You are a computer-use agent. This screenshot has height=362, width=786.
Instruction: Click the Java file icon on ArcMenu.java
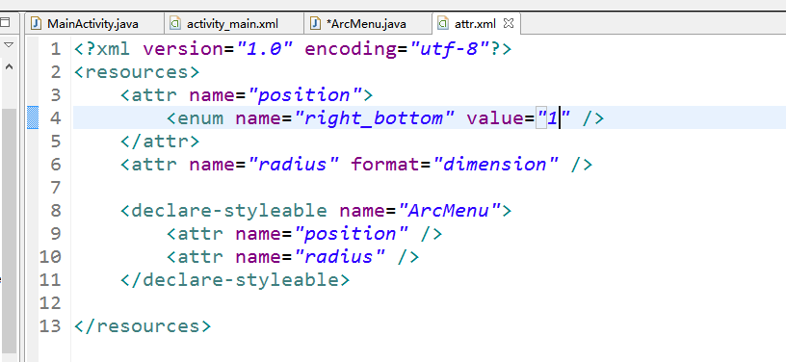[x=315, y=23]
